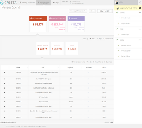The width and height of the screenshot is (142, 128).
Task: Click the checkmark next to Upload Logo
Action: [x=119, y=34]
